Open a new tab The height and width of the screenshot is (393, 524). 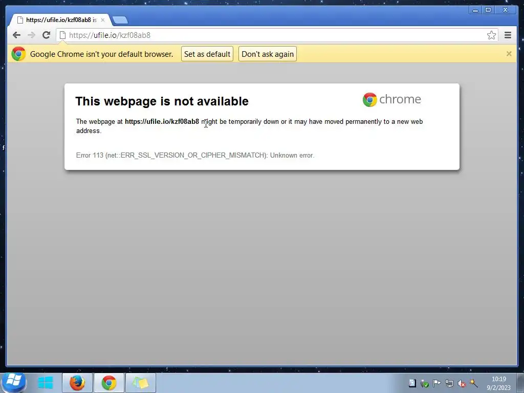pos(120,20)
